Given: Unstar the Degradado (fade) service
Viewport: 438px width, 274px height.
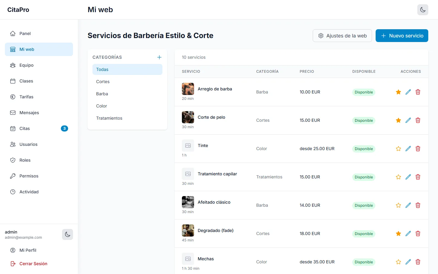Looking at the screenshot, I should click(x=398, y=234).
